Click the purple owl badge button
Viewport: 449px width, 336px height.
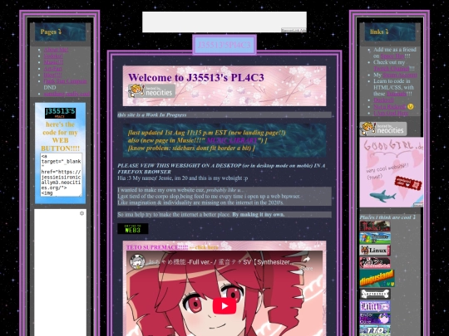coord(375,319)
